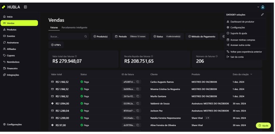Go to Cupons page
This screenshot has width=275, height=134.
pos(19,56)
